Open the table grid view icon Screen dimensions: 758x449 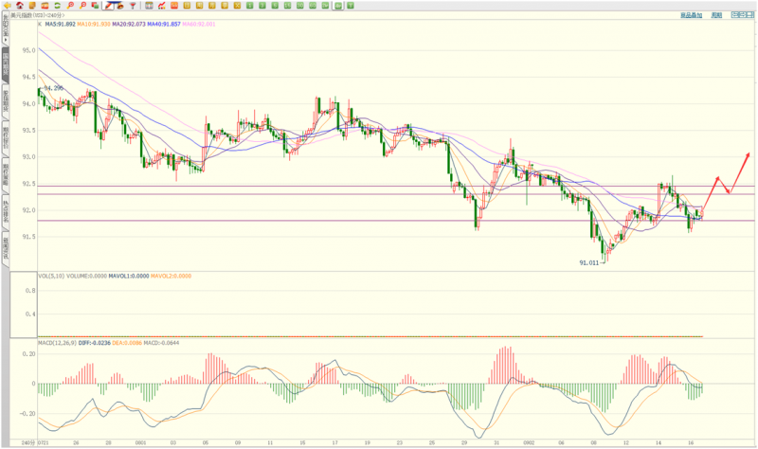coord(149,6)
